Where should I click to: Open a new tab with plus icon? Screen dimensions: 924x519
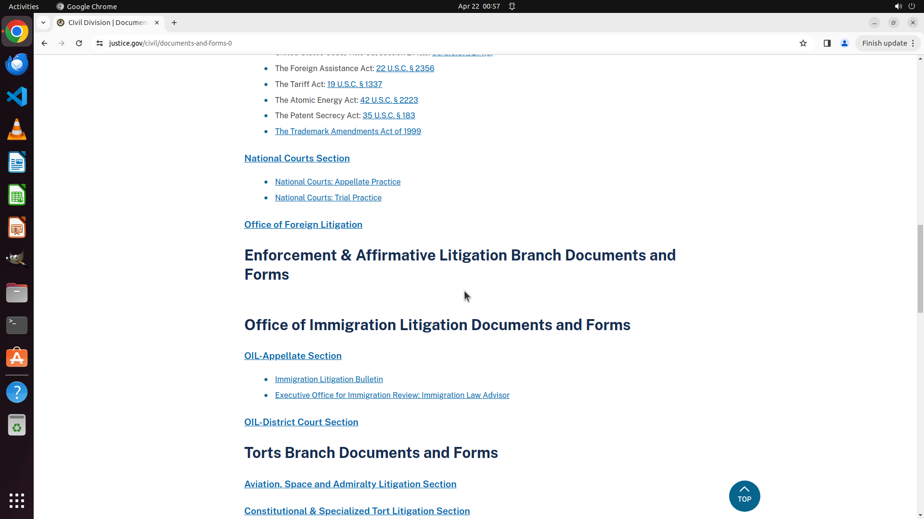click(174, 23)
